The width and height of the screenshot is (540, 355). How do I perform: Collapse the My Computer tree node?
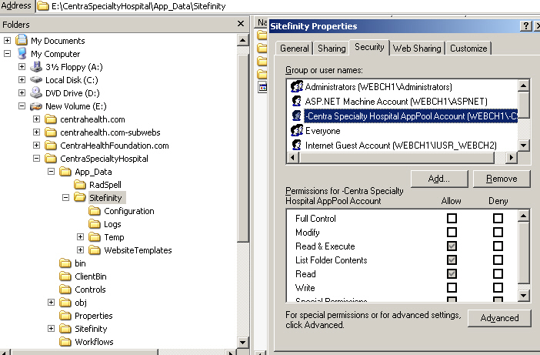click(7, 53)
